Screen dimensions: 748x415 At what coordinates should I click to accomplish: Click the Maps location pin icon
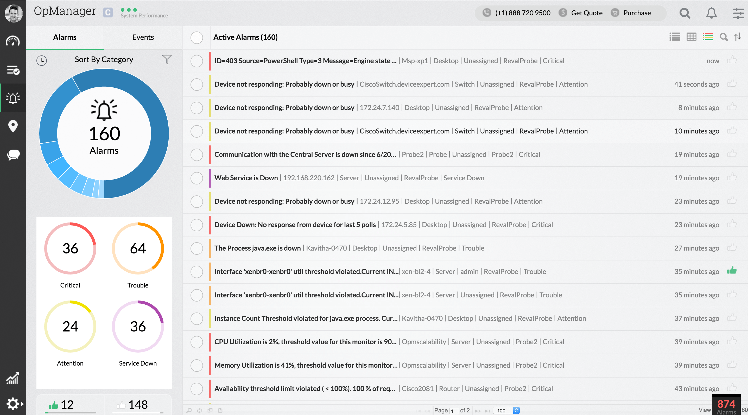13,126
